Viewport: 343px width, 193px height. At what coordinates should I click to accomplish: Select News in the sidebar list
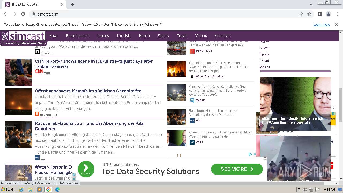click(264, 48)
